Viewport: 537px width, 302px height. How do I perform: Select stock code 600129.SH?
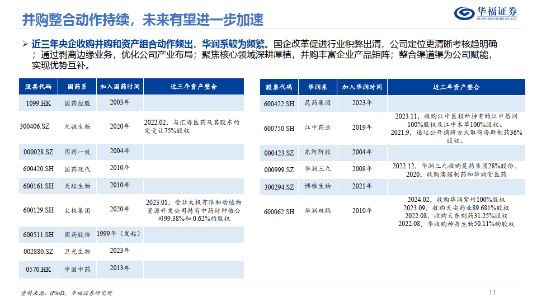point(39,210)
